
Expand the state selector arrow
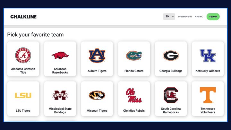point(173,17)
